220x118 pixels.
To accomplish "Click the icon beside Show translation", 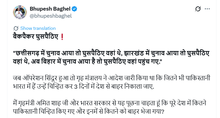I will 16,28.
